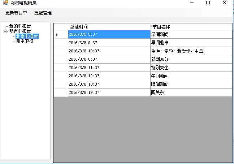Image resolution: width=234 pixels, height=164 pixels.
Task: Select 我的电视台 tree node
Action: coord(20,26)
